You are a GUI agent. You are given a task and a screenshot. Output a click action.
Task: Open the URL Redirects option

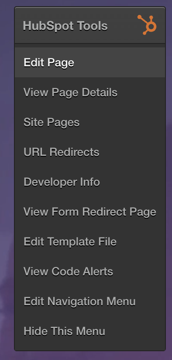[90, 152]
